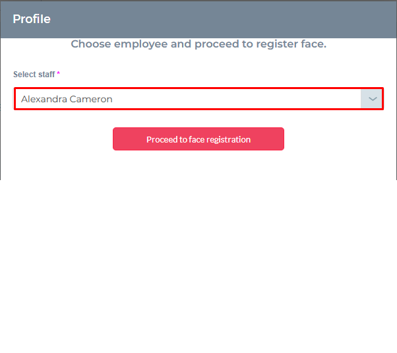Click the Choose employee heading text
Viewport: 397px width, 353px height.
pos(198,44)
